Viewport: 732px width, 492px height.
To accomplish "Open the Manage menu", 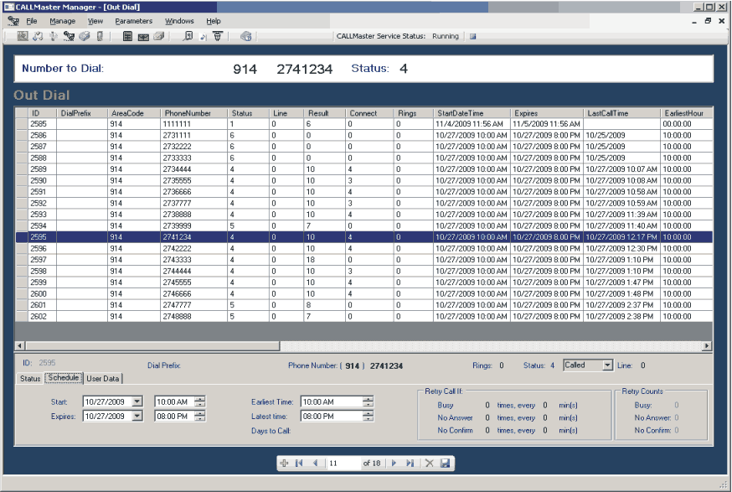I will (63, 21).
